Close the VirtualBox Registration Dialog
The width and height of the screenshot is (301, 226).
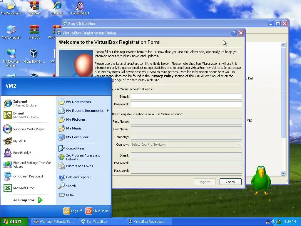pos(241,33)
